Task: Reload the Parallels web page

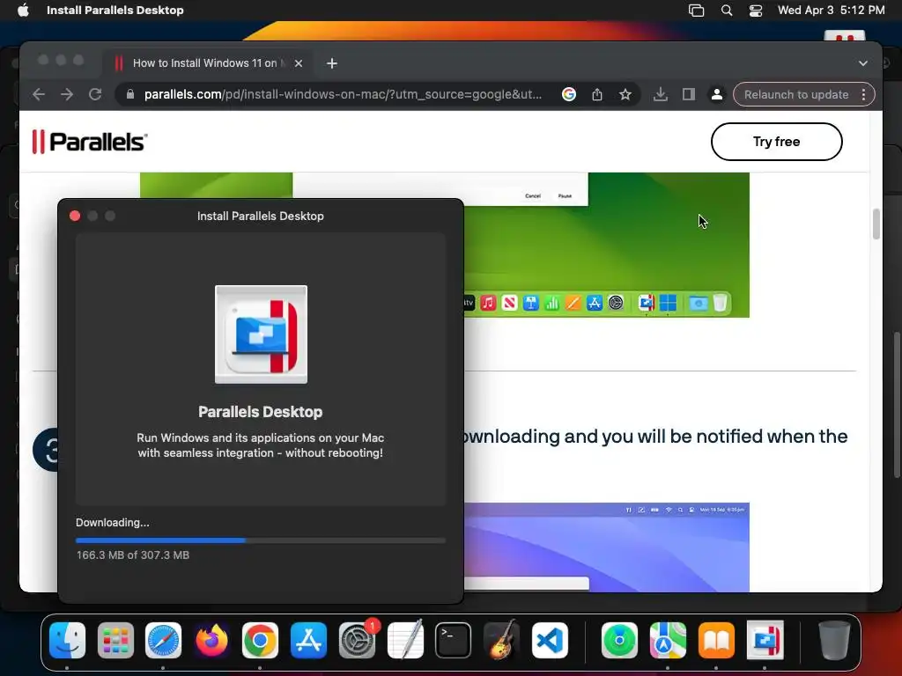Action: 95,94
